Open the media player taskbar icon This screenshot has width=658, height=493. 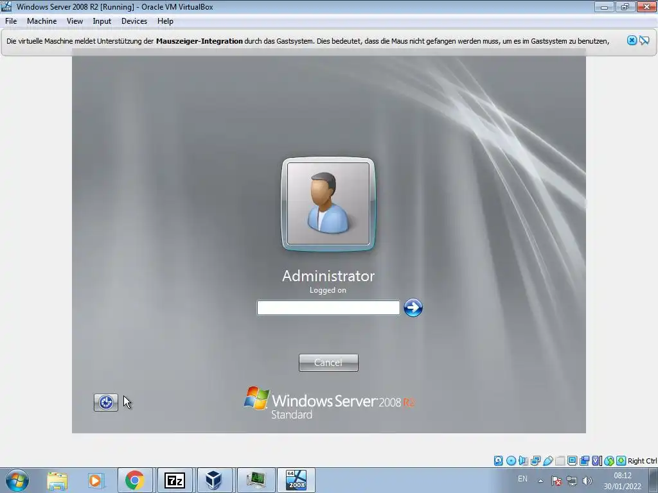pyautogui.click(x=95, y=480)
